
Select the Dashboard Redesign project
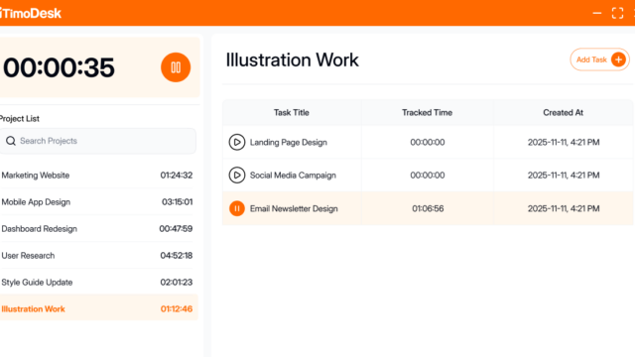point(97,229)
